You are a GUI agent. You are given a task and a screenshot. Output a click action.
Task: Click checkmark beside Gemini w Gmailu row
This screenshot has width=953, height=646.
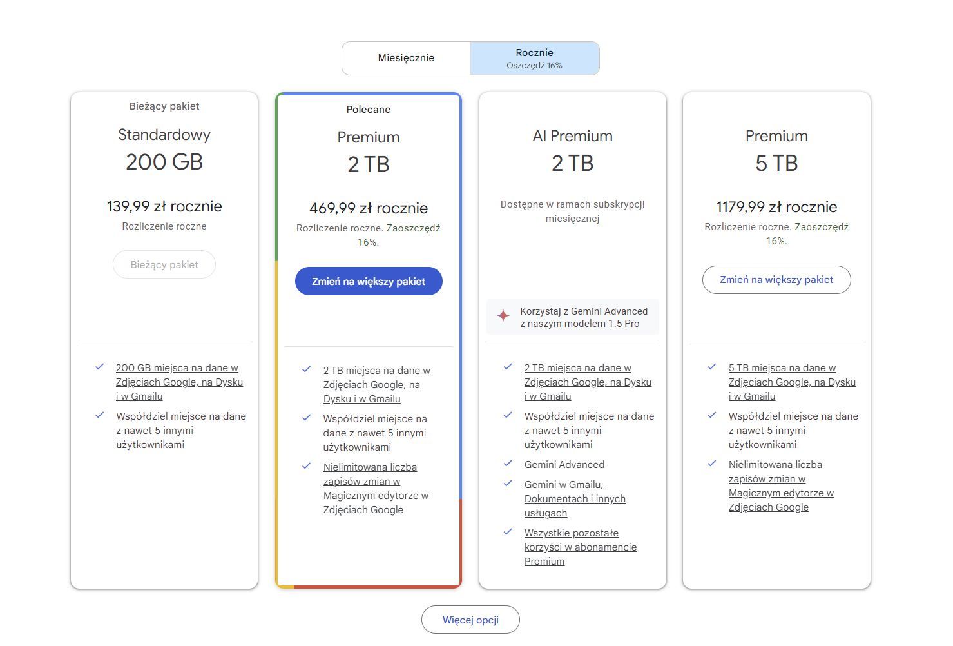coord(508,484)
